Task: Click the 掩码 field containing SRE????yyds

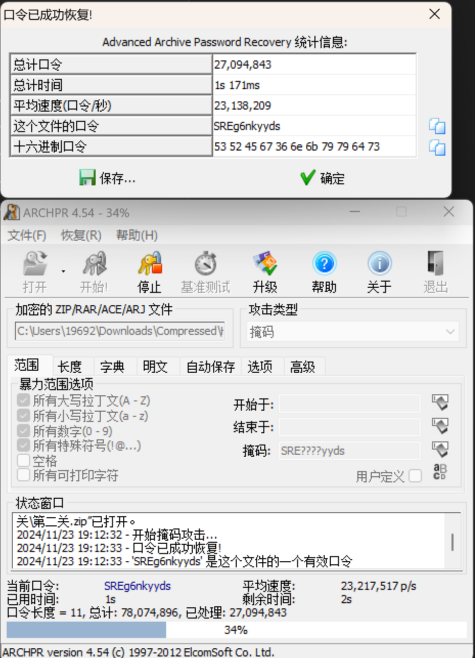Action: click(x=350, y=451)
